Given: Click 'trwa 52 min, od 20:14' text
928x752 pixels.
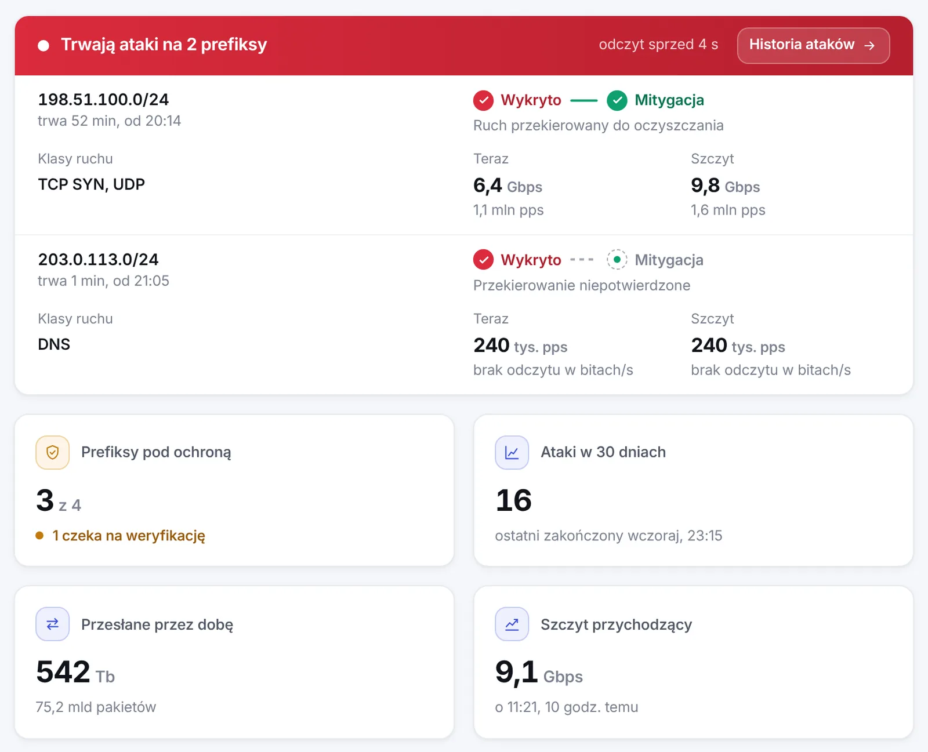Looking at the screenshot, I should click(109, 121).
